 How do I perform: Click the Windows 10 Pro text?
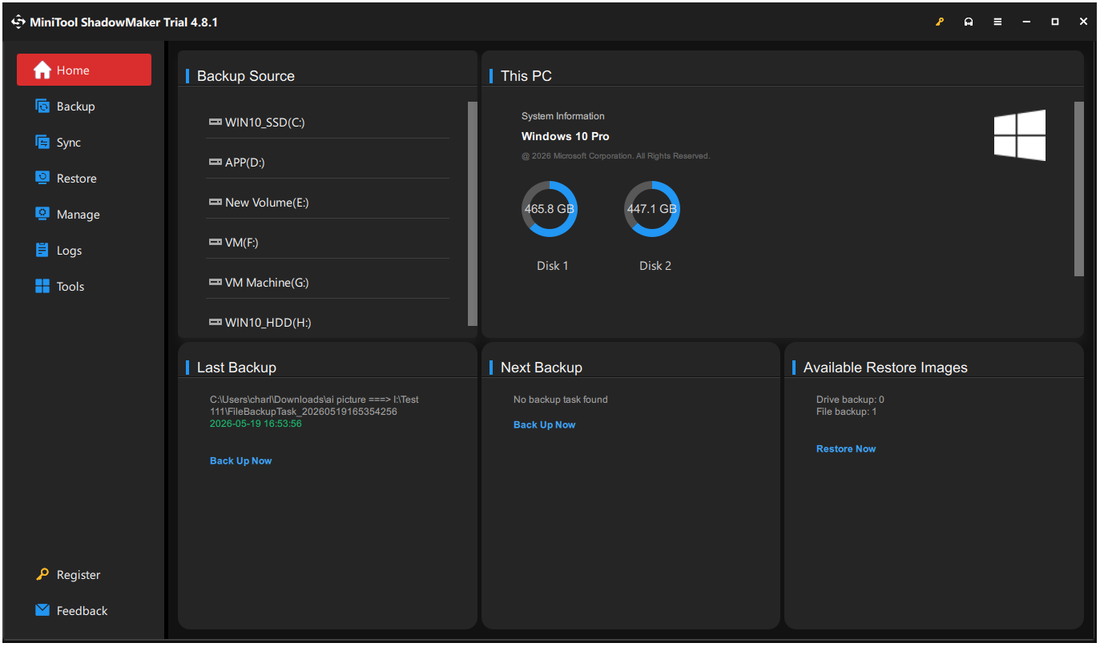566,136
